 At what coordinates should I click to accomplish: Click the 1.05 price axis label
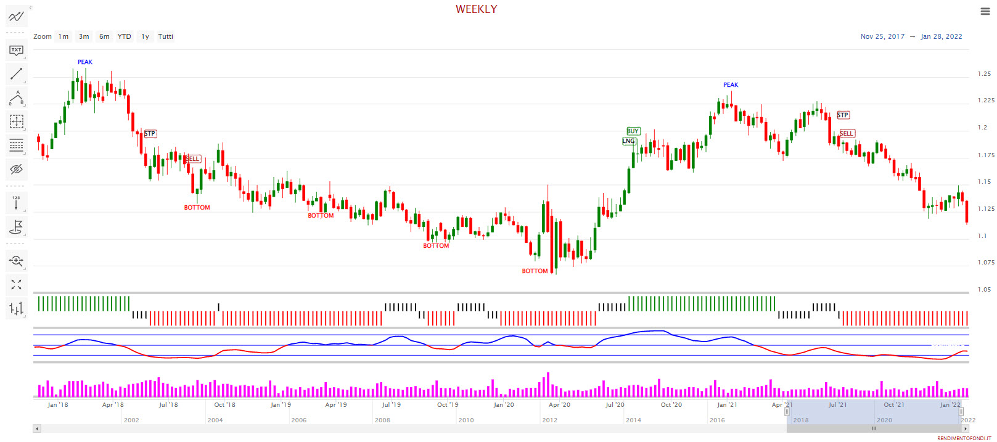tap(984, 290)
